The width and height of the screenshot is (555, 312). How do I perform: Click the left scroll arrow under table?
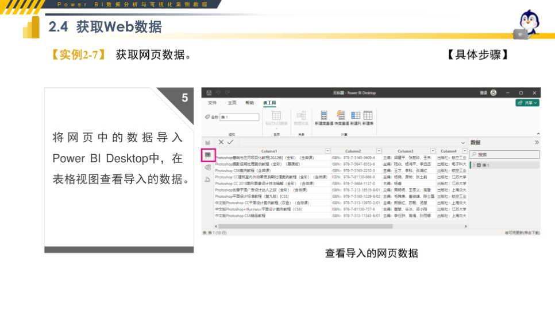216,226
